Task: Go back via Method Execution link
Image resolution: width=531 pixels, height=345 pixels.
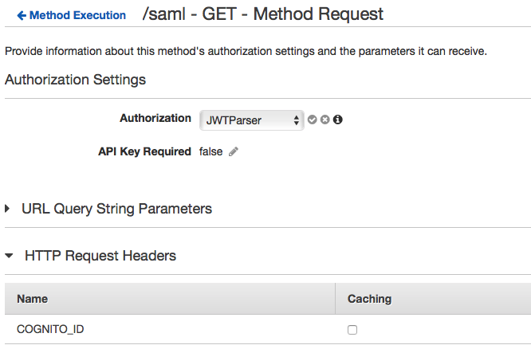Action: tap(77, 15)
